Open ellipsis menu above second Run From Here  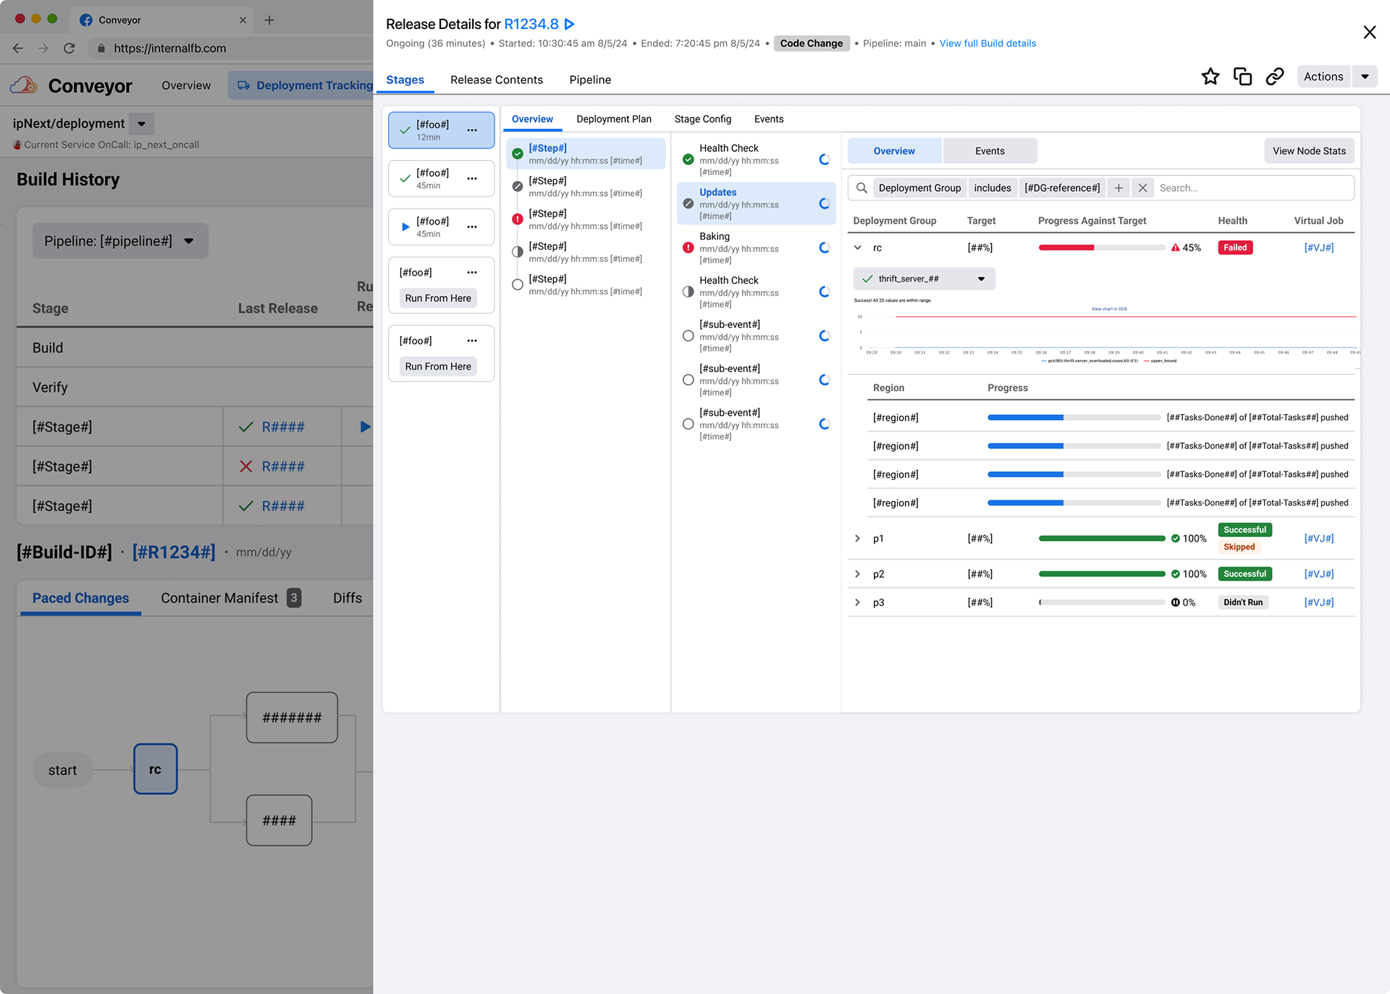click(472, 341)
